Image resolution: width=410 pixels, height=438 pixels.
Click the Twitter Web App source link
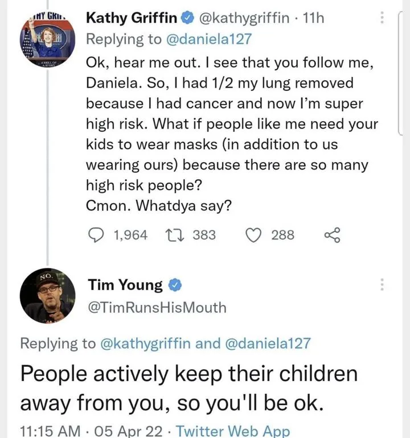pos(233,430)
